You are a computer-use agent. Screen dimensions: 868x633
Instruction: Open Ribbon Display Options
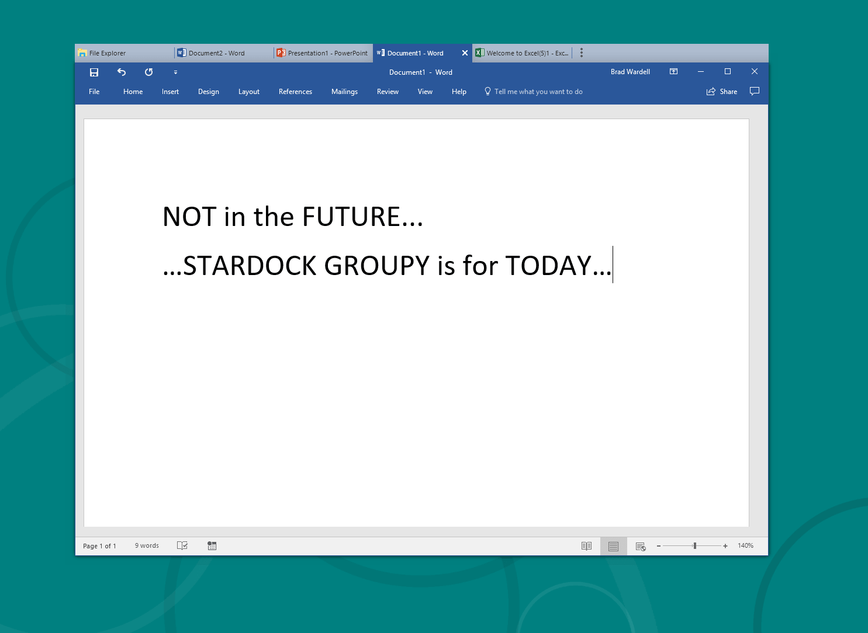click(x=673, y=72)
